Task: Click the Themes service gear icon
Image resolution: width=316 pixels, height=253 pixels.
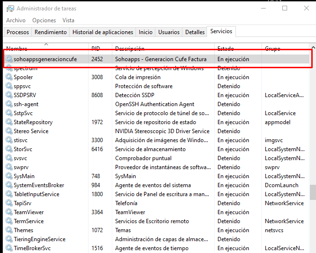Action: 9,230
